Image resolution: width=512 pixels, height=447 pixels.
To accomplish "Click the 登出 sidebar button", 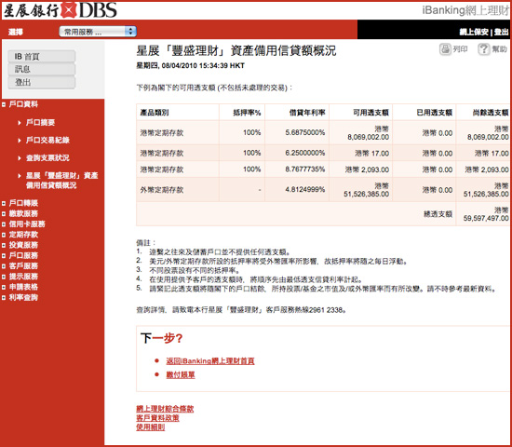I will (x=42, y=82).
